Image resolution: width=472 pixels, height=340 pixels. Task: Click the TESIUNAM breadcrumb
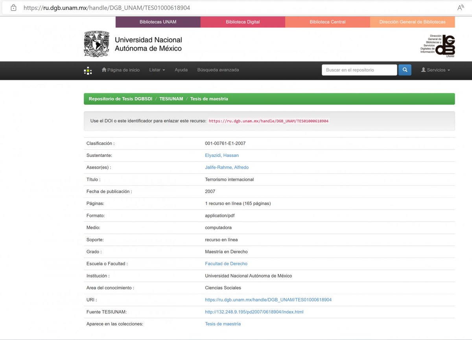(171, 99)
